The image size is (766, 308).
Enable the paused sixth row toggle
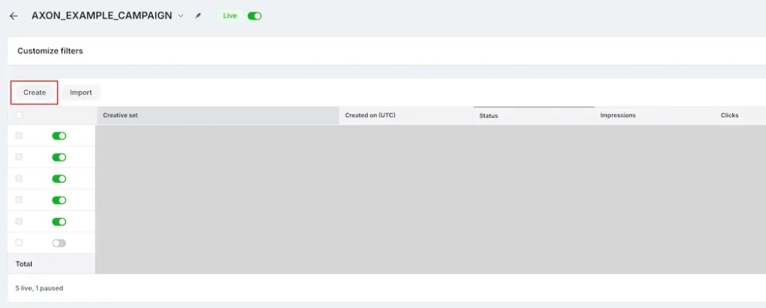pos(59,243)
